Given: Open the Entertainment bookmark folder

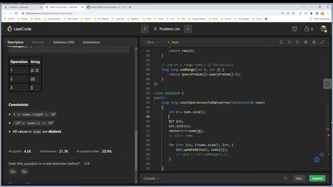Looking at the screenshot, I should point(52,19).
